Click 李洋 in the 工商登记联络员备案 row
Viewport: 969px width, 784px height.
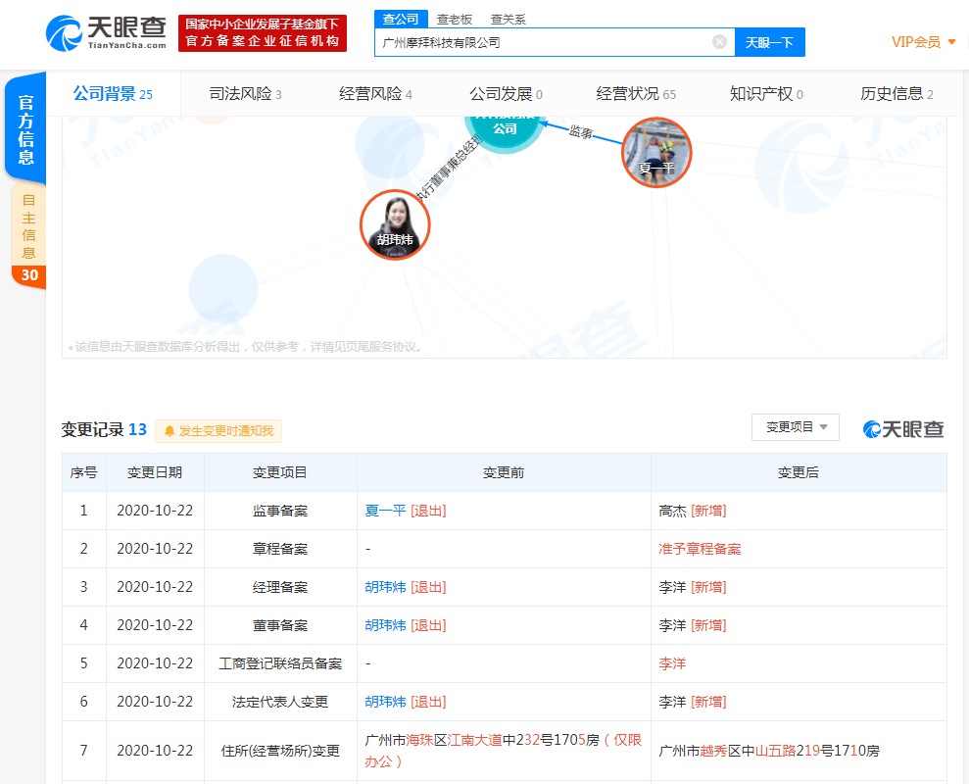pyautogui.click(x=672, y=664)
